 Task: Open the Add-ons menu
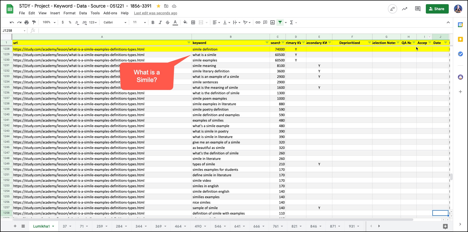pos(110,13)
